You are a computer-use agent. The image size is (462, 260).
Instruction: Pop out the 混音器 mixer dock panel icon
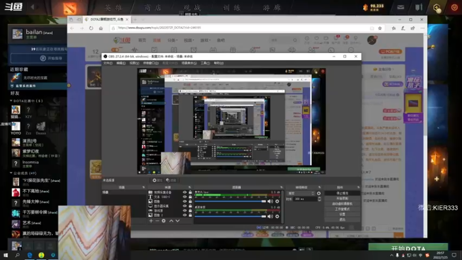coord(281,187)
